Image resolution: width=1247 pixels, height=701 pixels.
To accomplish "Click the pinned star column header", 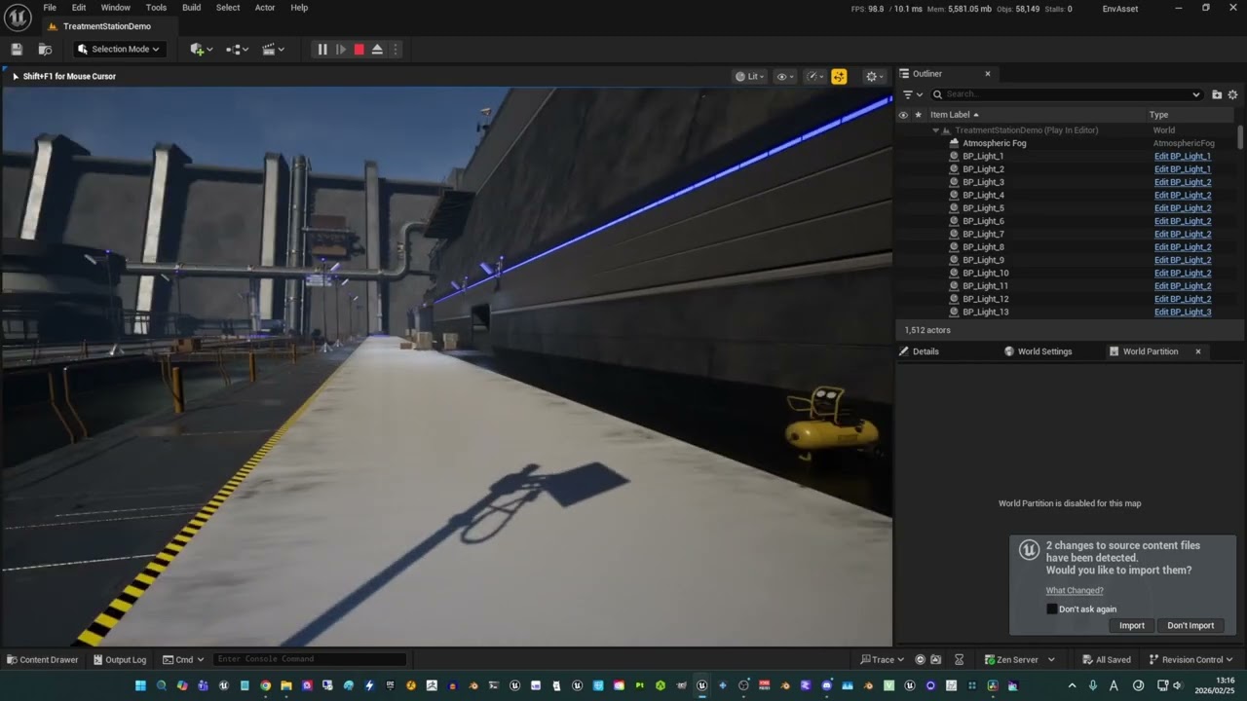I will point(918,115).
